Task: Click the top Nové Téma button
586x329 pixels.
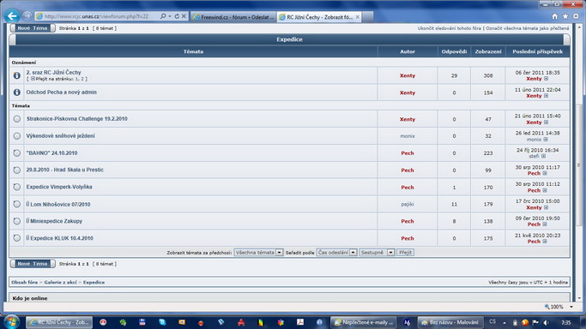Action: coord(33,28)
